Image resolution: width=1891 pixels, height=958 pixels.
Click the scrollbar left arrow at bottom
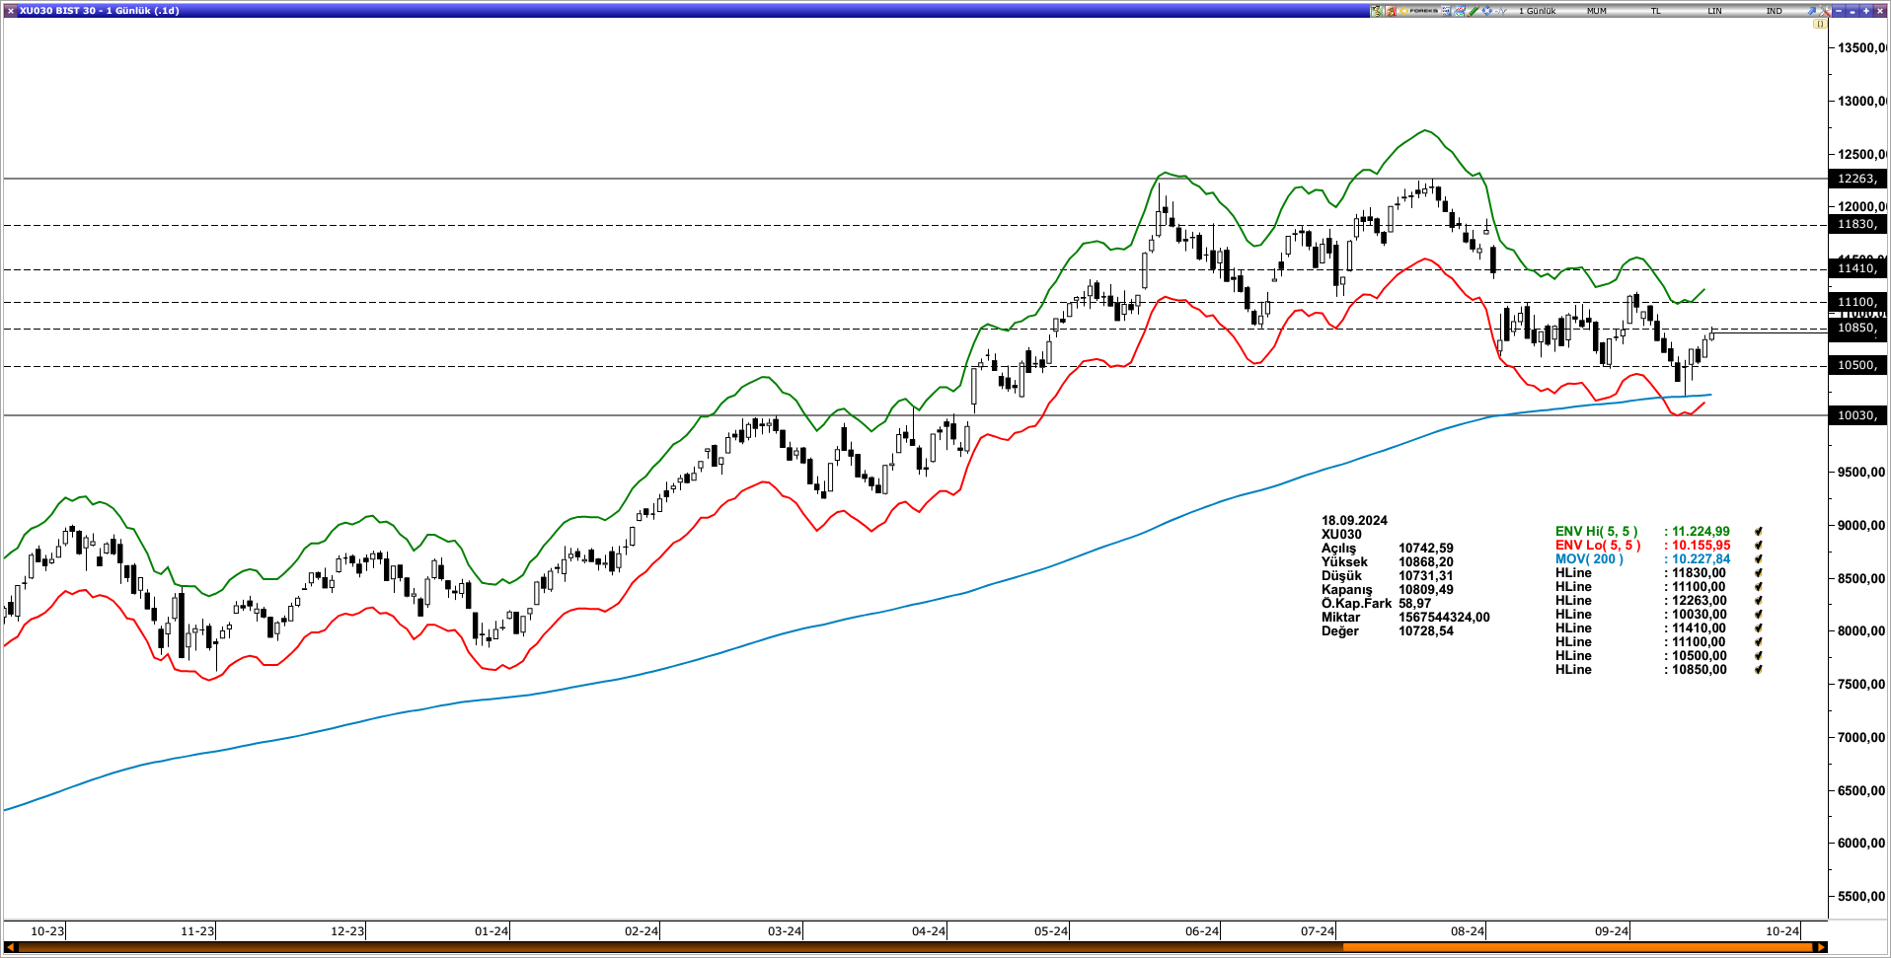coord(11,947)
